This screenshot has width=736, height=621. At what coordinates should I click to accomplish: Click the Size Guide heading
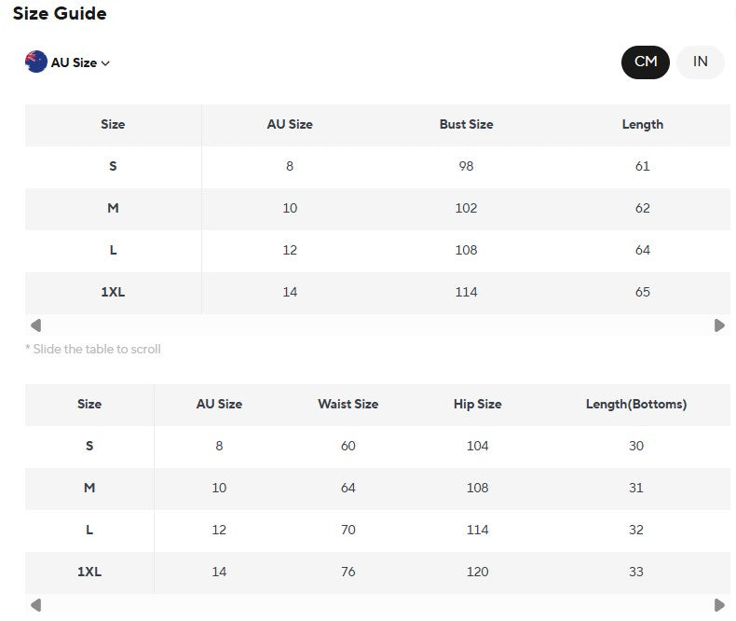(x=60, y=13)
